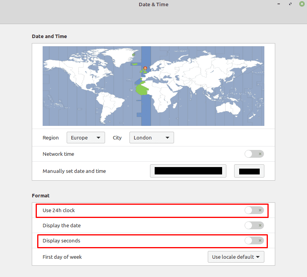
Task: Enable the Use 24h clock switch
Action: click(254, 210)
